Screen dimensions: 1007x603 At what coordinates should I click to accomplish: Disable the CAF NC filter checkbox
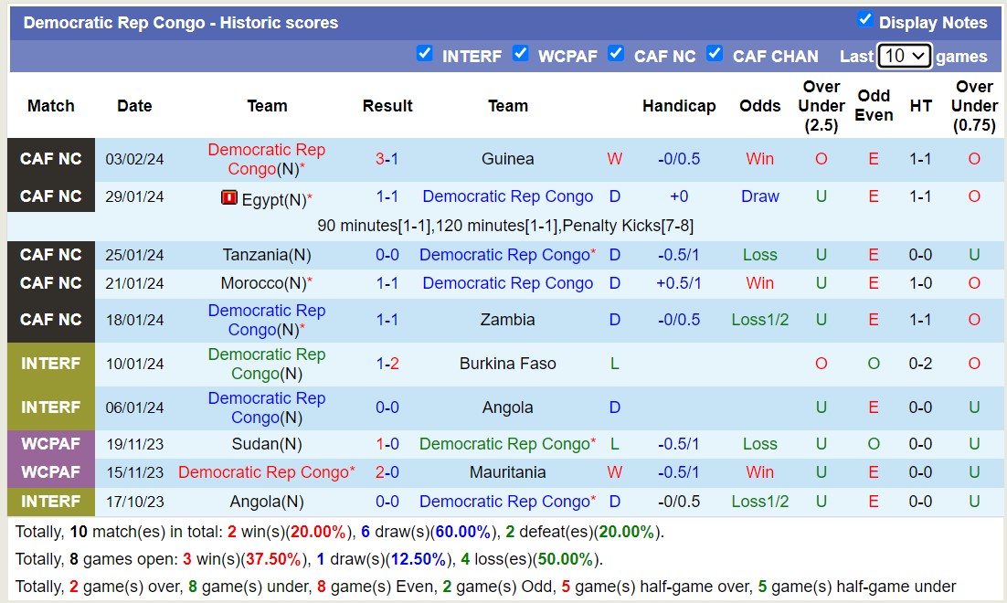coord(616,54)
